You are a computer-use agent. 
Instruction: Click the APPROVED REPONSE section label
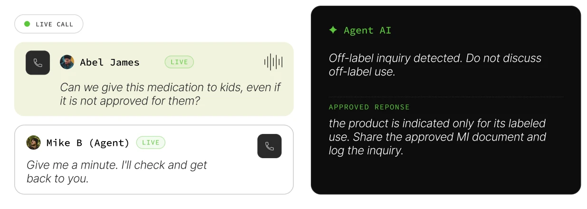coord(369,107)
